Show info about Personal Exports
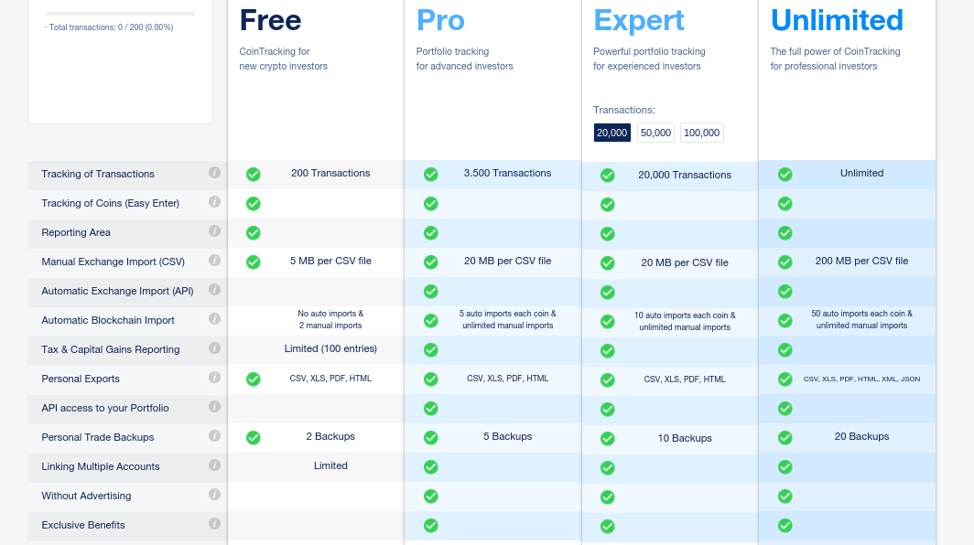This screenshot has width=974, height=545. click(x=214, y=378)
